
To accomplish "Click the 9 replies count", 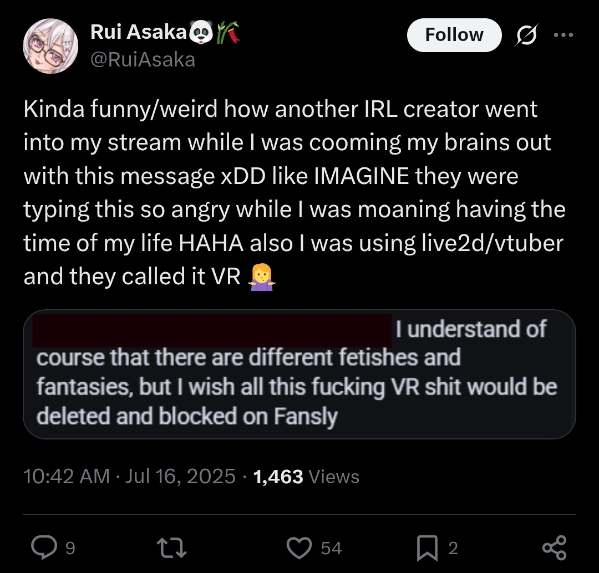I will click(70, 548).
